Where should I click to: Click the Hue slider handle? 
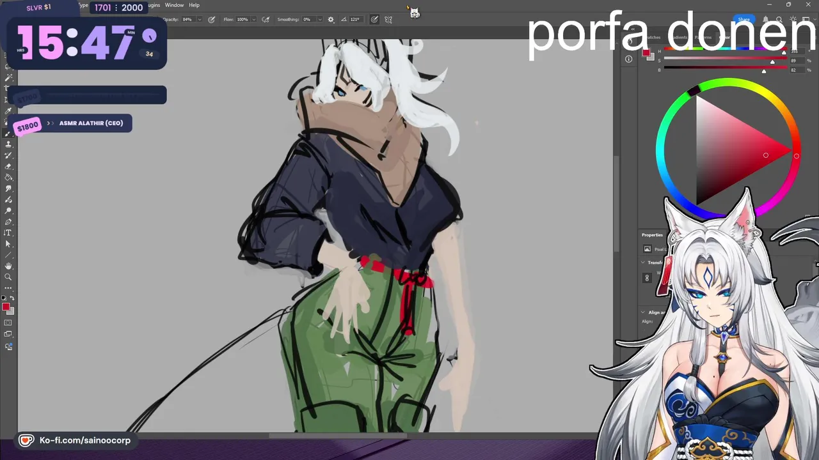(x=784, y=54)
